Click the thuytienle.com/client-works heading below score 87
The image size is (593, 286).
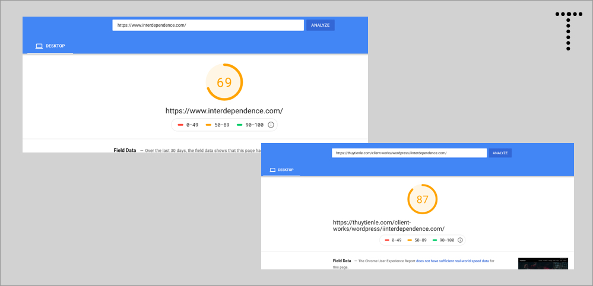(x=389, y=225)
